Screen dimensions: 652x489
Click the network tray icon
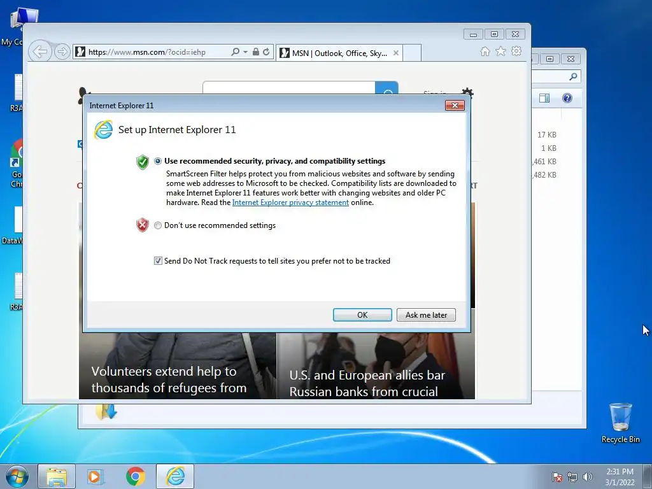tap(572, 478)
